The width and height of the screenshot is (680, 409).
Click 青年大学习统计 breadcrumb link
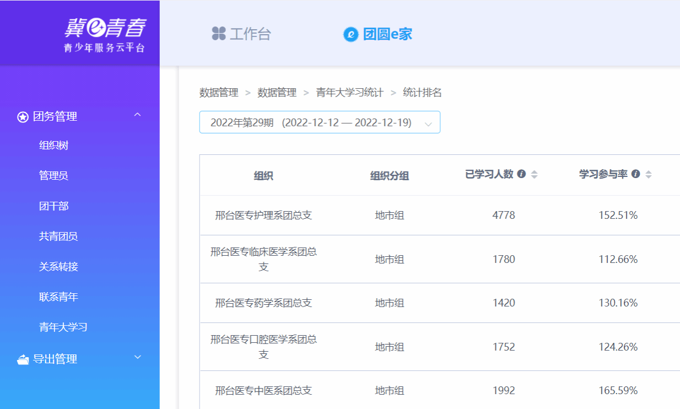click(349, 93)
